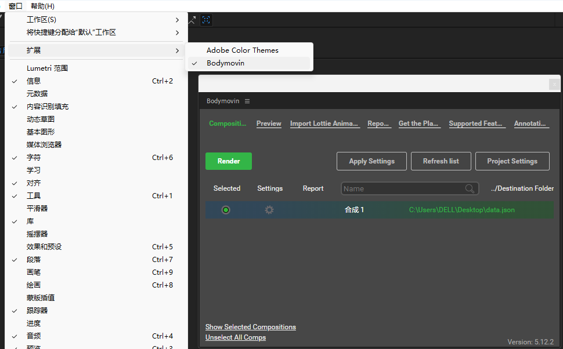Open the 摇摆器 panel

(96, 234)
